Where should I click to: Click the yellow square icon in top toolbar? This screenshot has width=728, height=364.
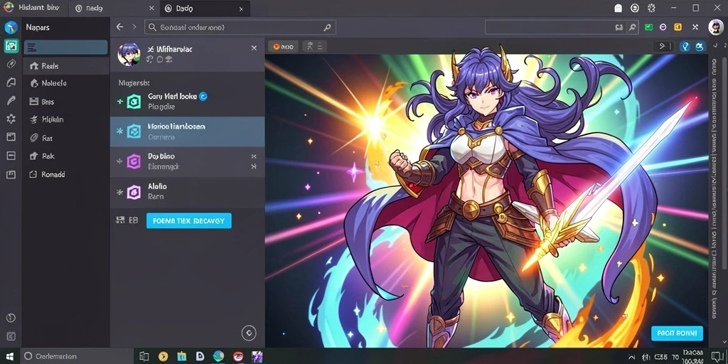tap(678, 28)
